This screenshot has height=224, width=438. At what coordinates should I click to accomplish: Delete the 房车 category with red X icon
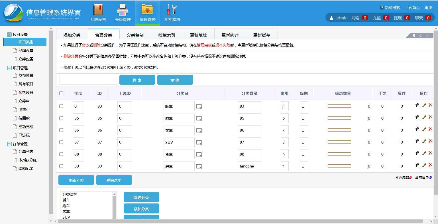click(x=430, y=165)
